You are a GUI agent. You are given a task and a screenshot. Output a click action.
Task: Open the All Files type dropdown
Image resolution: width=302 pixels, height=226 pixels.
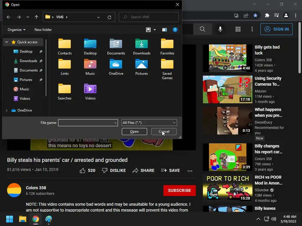[149, 123]
